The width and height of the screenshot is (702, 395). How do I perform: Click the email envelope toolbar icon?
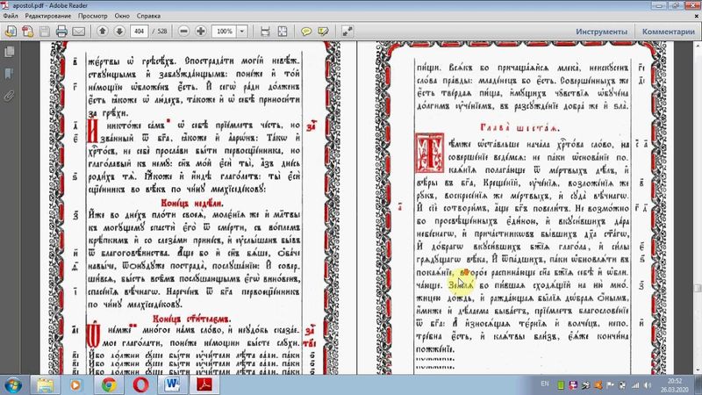click(78, 32)
